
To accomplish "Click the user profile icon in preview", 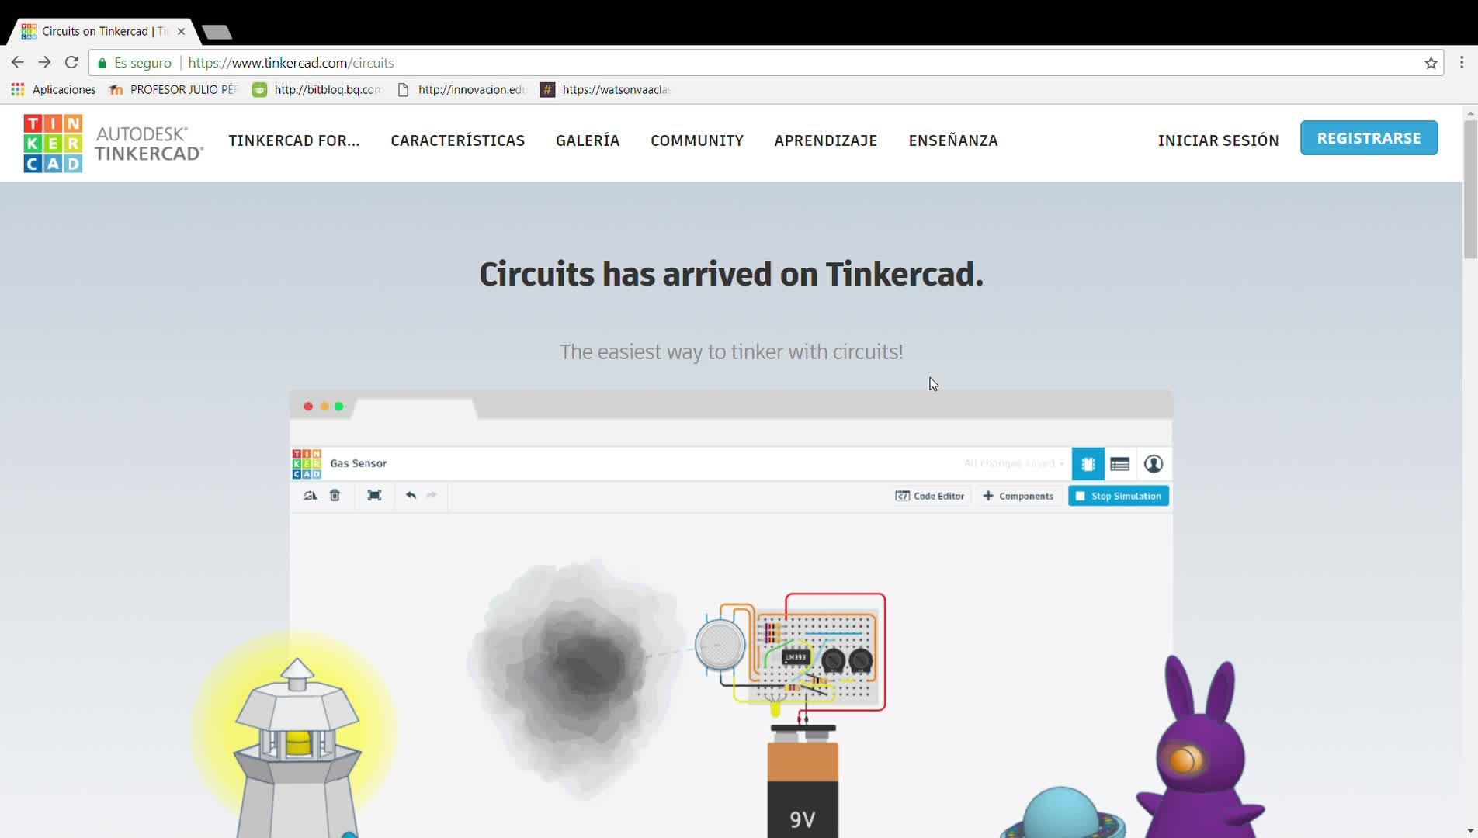I will (1154, 464).
